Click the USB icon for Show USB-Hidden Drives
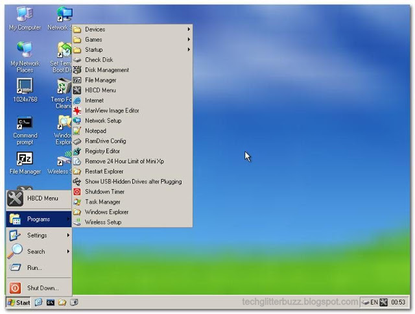415x314 pixels. (x=77, y=182)
